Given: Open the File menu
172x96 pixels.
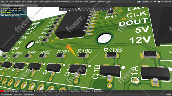Looking at the screenshot, I should coord(2,2).
